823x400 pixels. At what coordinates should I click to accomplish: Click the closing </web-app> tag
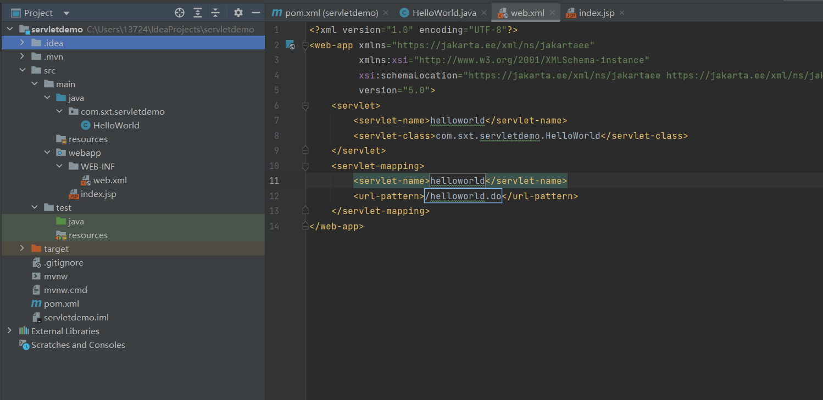[x=336, y=226]
